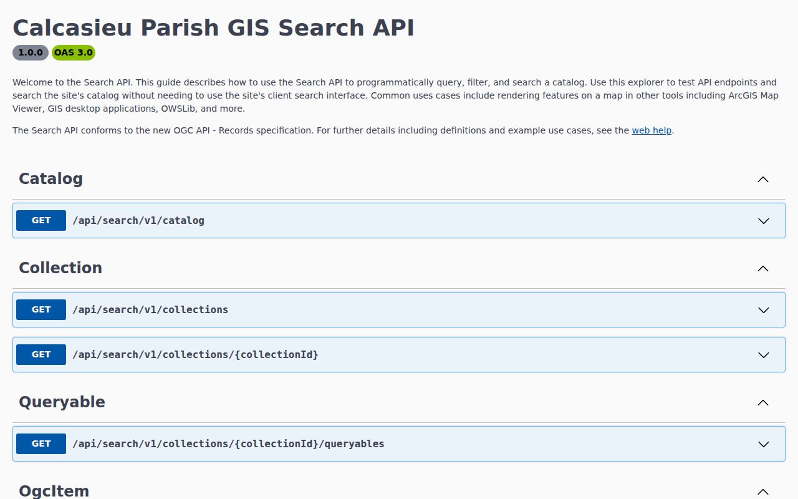Click GET button for catalog endpoint
Image resolution: width=798 pixels, height=499 pixels.
coord(41,220)
